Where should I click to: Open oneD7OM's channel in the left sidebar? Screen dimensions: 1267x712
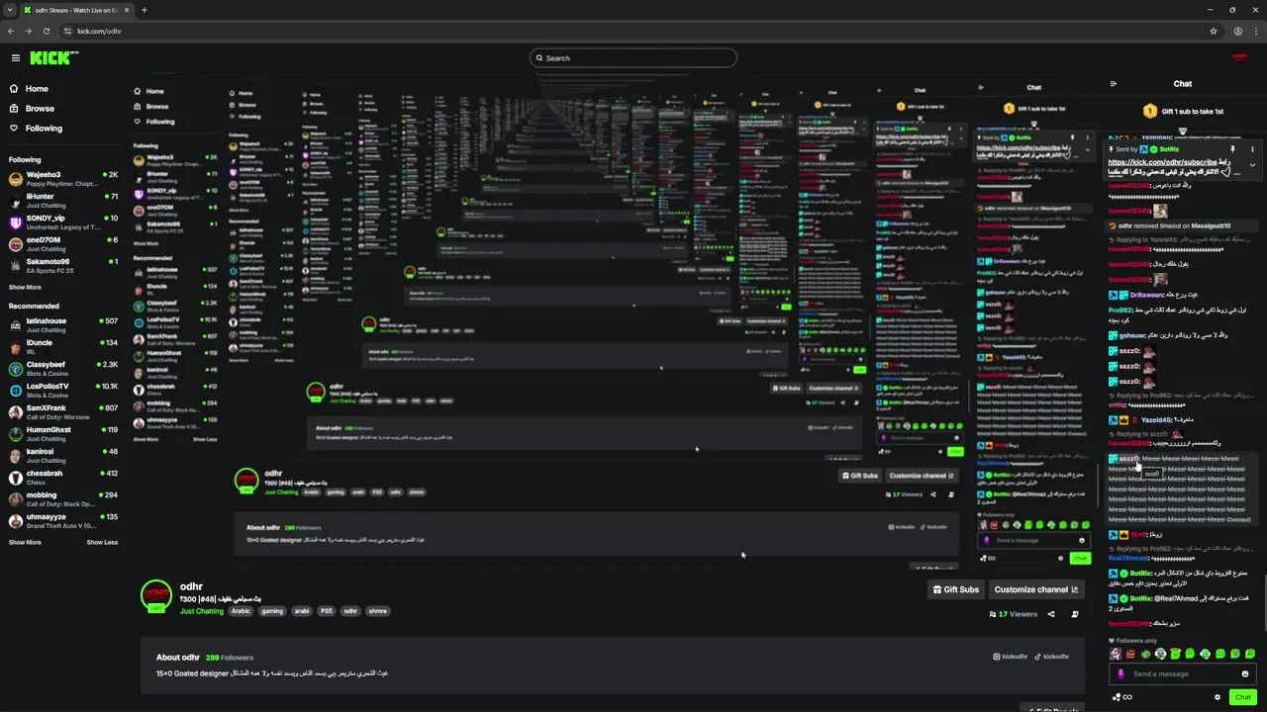pos(63,244)
